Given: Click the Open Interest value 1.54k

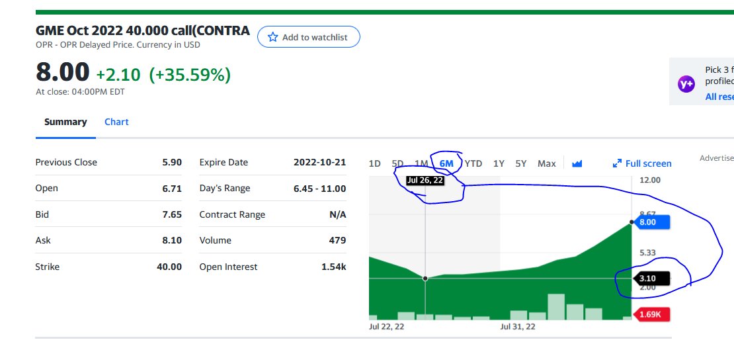Looking at the screenshot, I should tap(334, 267).
